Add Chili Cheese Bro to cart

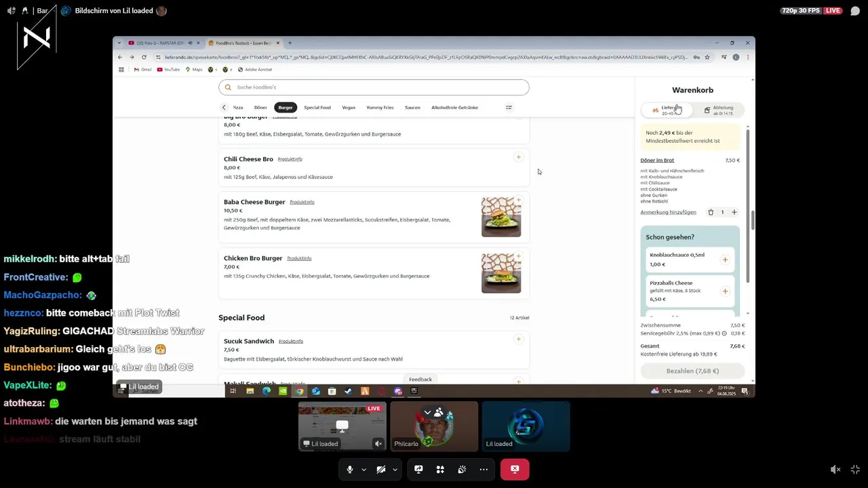pyautogui.click(x=518, y=157)
